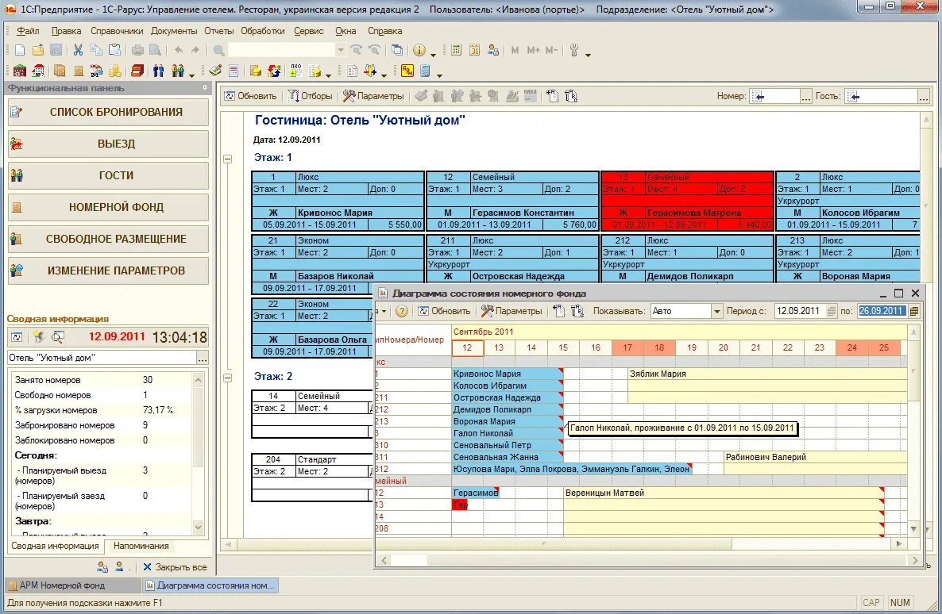942x614 pixels.
Task: Click the PKO cash order icon
Action: (295, 71)
